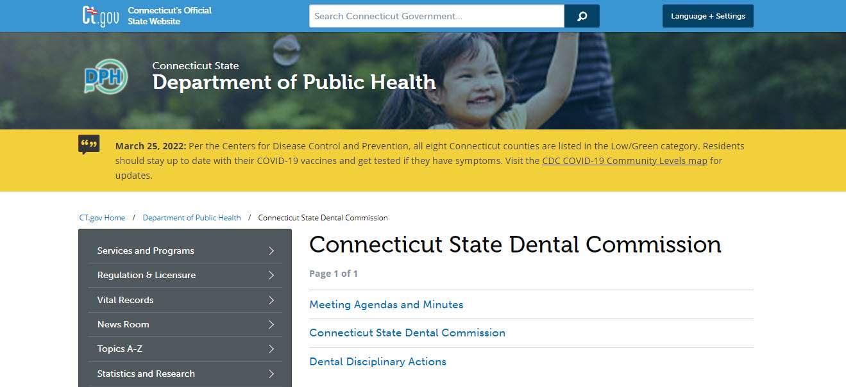The image size is (846, 387).
Task: Click the Connecticut State Dental Commission page heading
Action: tap(515, 245)
